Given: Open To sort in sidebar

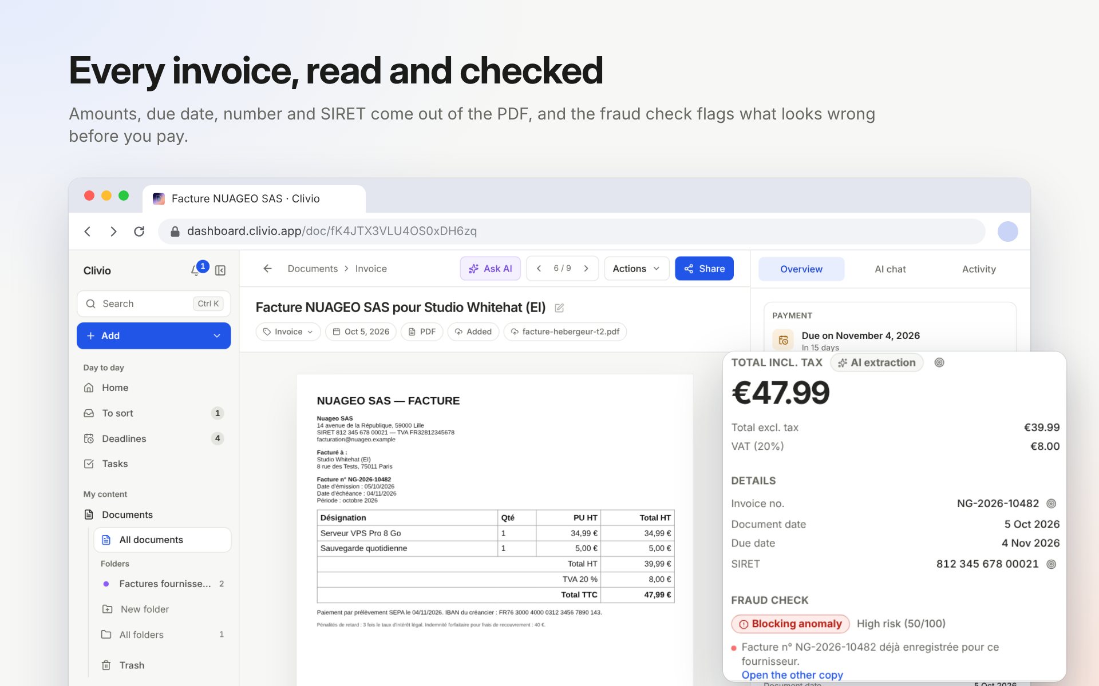Looking at the screenshot, I should point(153,413).
